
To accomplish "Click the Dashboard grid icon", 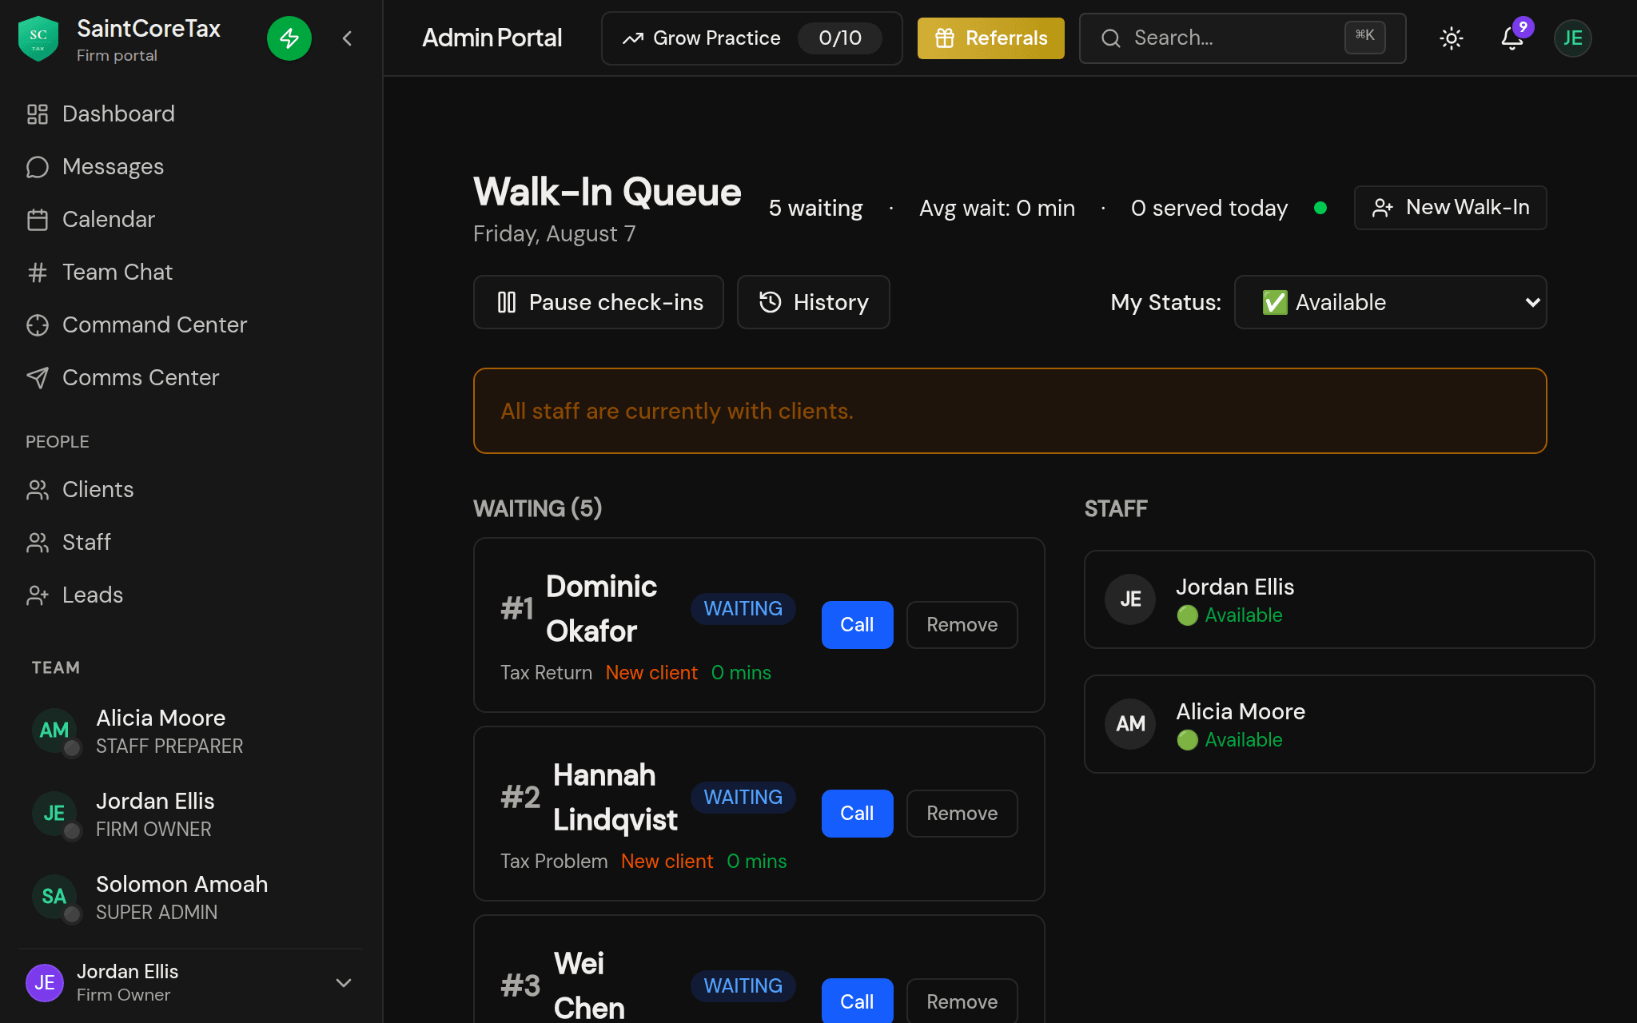I will click(38, 114).
